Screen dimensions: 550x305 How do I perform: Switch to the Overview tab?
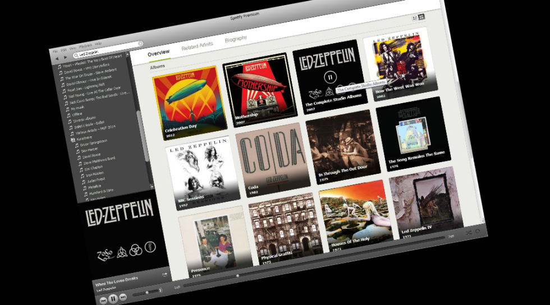(x=158, y=53)
